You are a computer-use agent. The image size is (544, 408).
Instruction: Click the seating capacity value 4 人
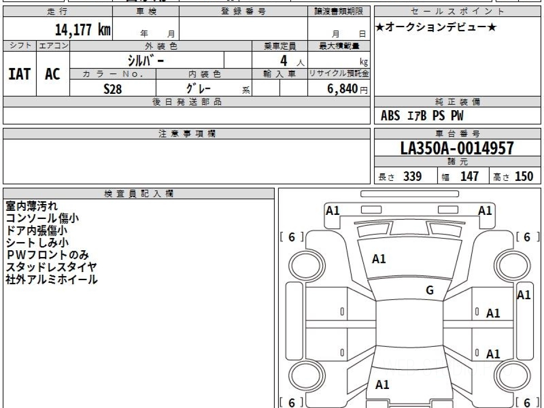coord(292,60)
